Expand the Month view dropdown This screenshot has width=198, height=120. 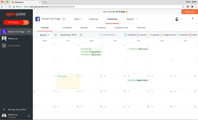pos(45,35)
